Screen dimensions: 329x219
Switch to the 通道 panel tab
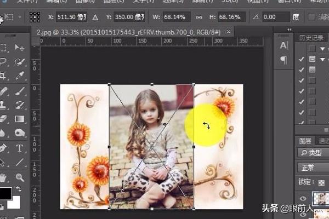click(323, 141)
